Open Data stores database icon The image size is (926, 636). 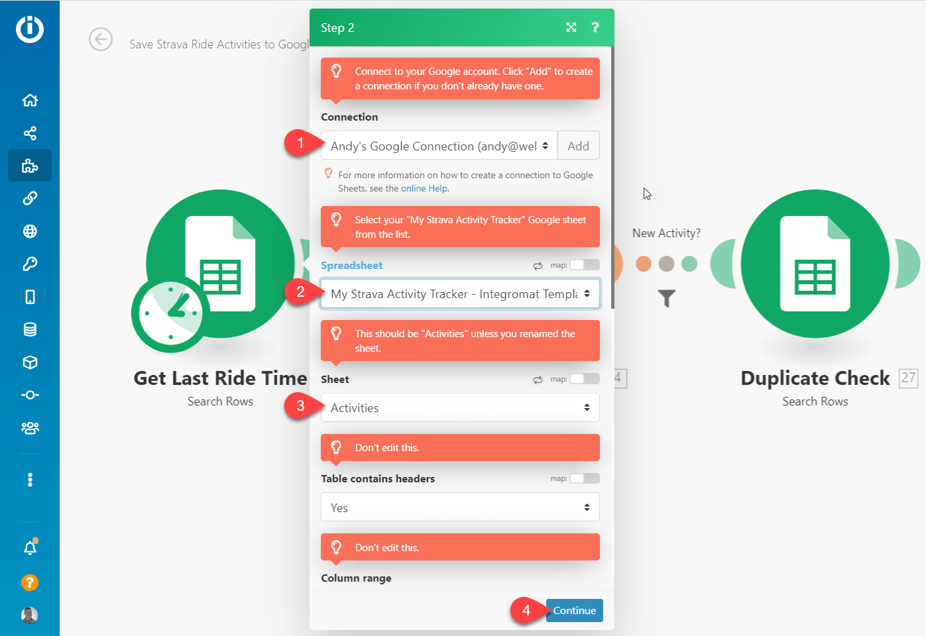pos(30,329)
